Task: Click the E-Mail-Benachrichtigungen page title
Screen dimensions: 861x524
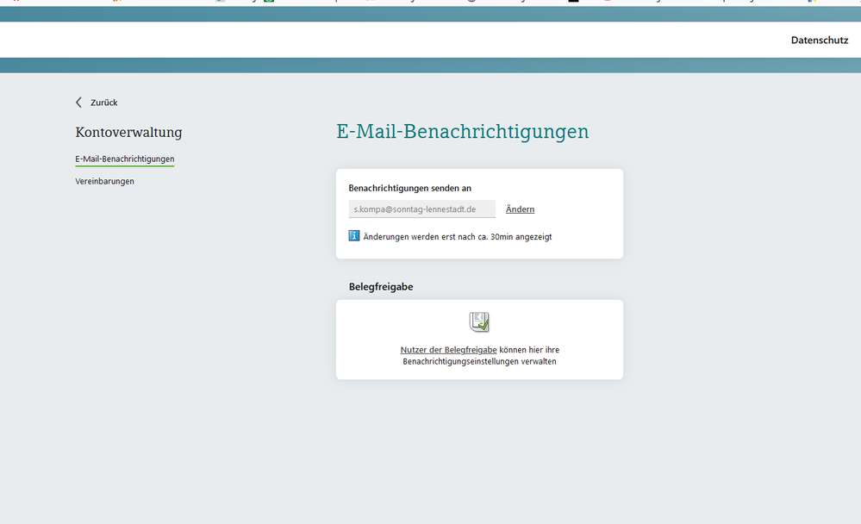Action: click(462, 132)
